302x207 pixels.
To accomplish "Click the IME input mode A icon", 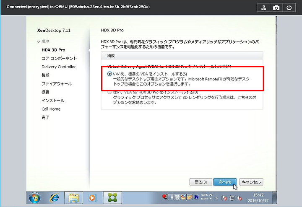I will click(x=172, y=197).
